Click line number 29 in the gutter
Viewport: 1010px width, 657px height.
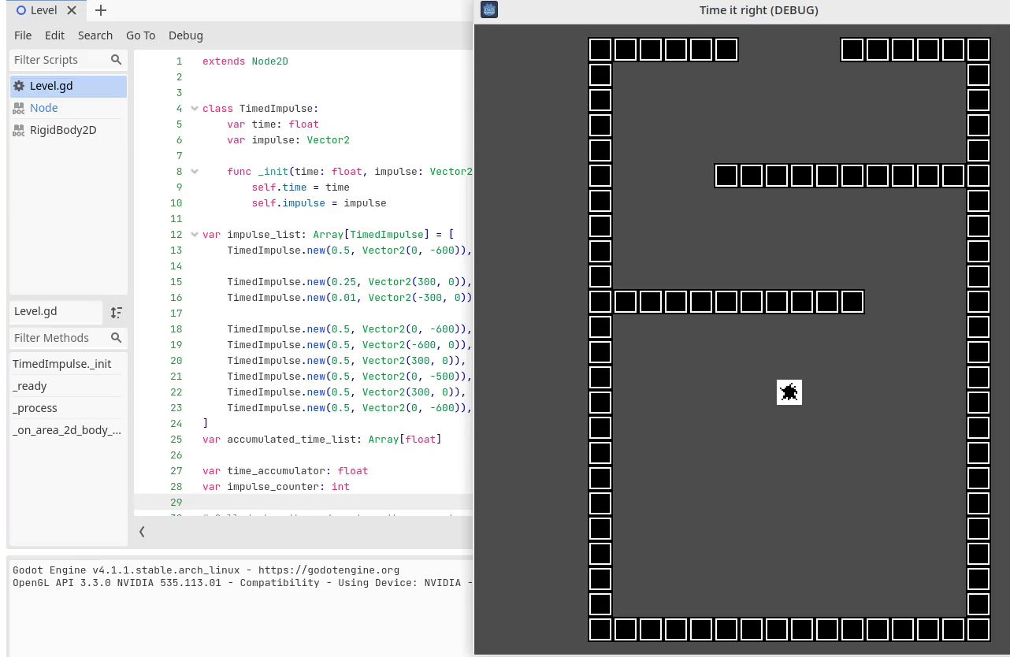click(176, 503)
